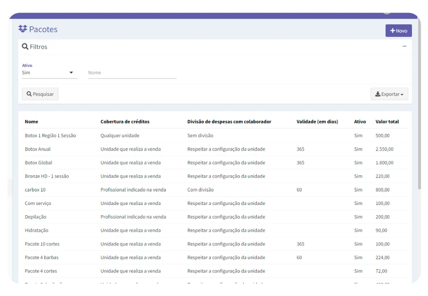Sort by Cobertura de créditos column
The width and height of the screenshot is (428, 296).
[125, 122]
